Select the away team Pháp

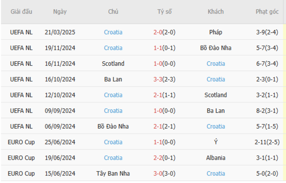click(216, 32)
